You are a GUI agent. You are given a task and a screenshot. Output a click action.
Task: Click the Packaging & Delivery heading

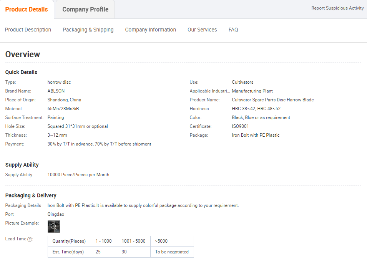31,195
